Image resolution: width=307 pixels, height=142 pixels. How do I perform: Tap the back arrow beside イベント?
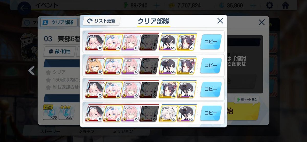[24, 8]
